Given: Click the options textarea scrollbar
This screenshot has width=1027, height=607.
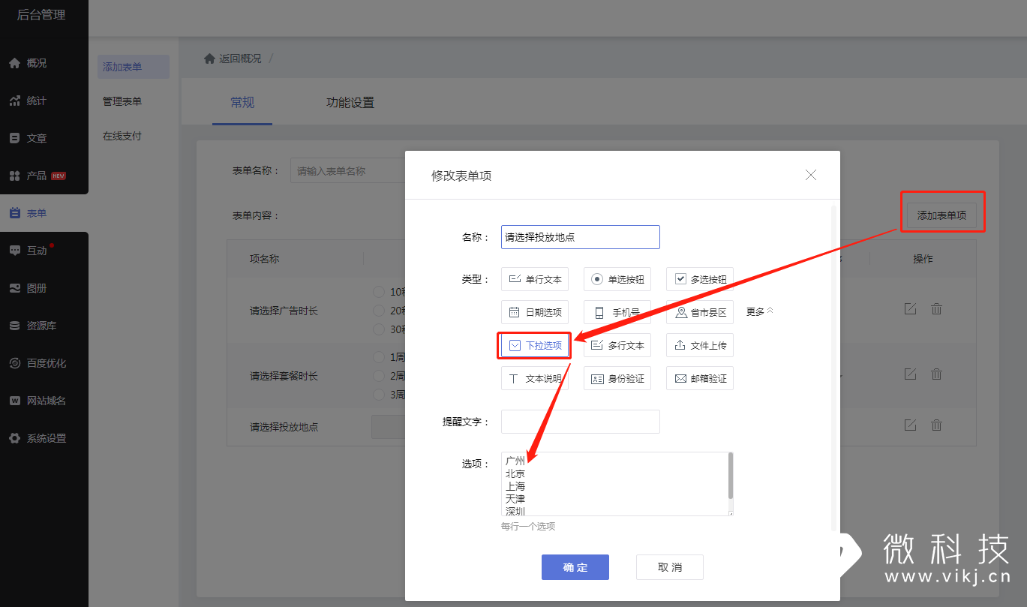Looking at the screenshot, I should pyautogui.click(x=731, y=476).
